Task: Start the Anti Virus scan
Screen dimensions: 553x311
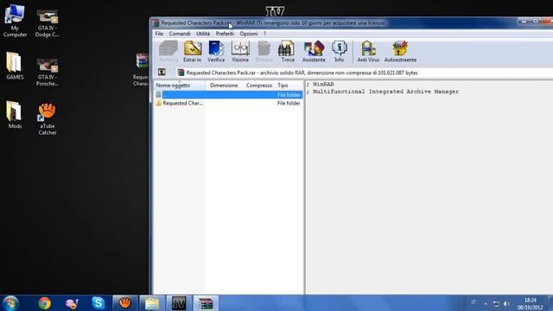Action: click(x=368, y=52)
